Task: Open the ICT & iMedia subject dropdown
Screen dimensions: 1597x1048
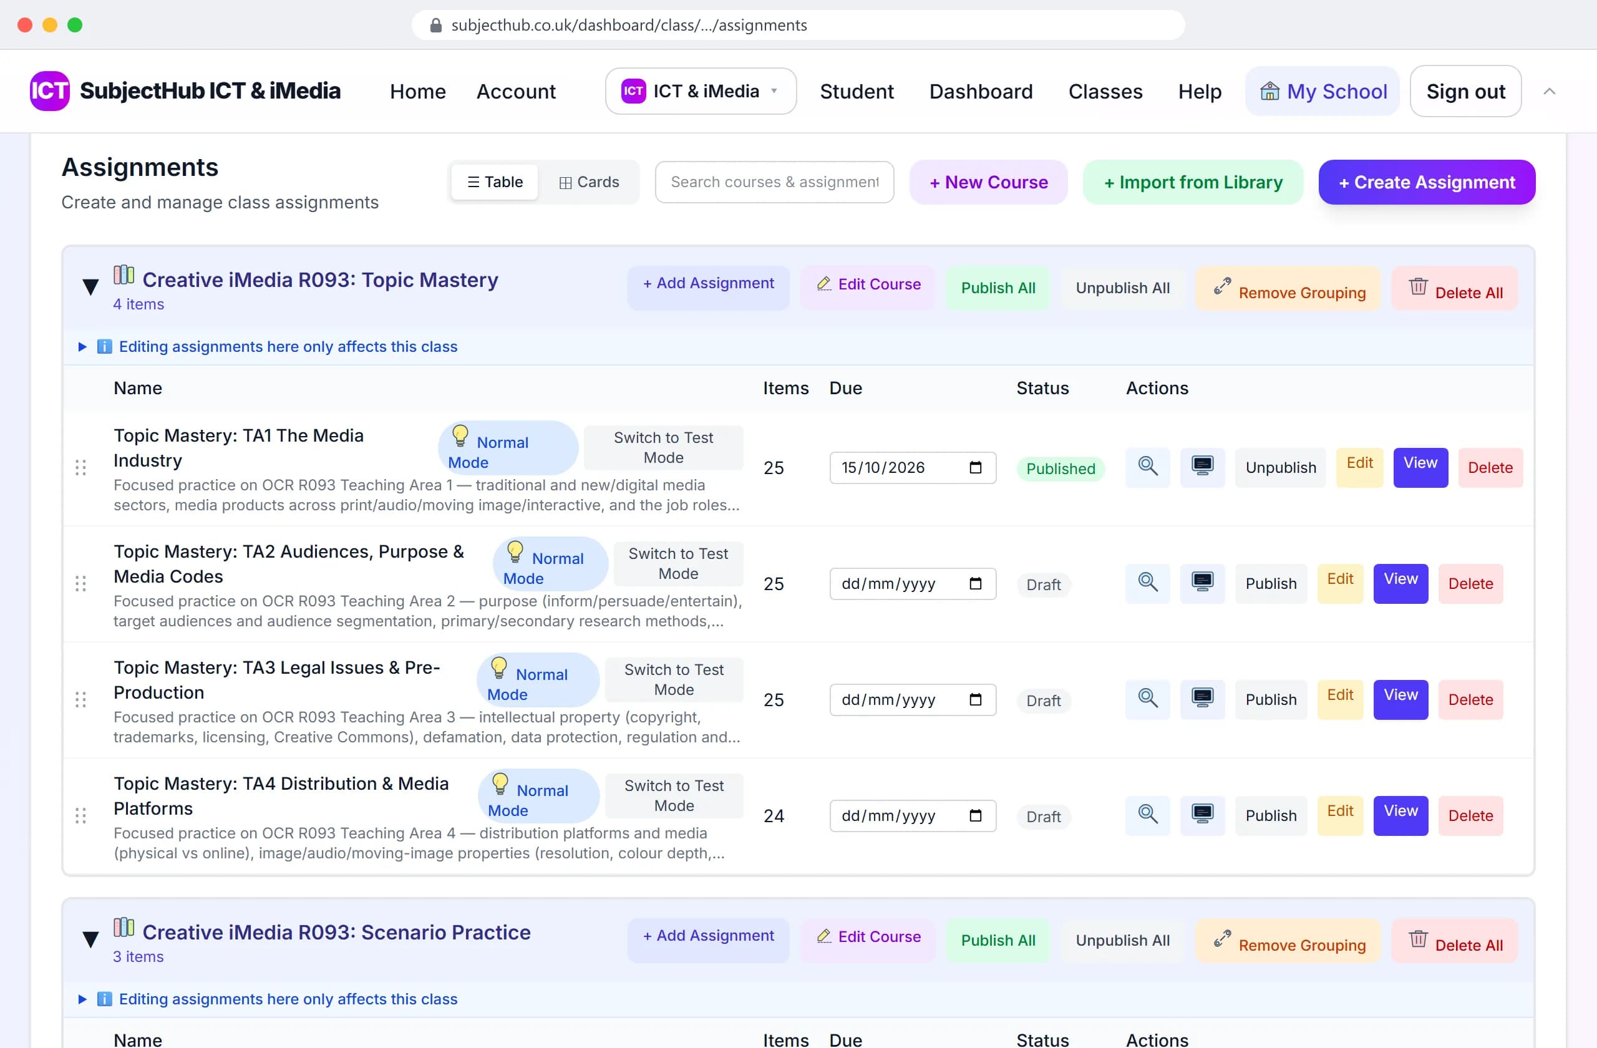Action: [701, 91]
